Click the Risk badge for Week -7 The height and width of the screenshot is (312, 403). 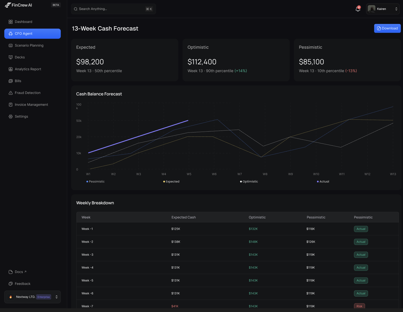(x=359, y=306)
